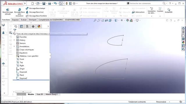This screenshot has height=104, width=186.
Task: Click the Rebuild traffic light icon
Action: click(67, 3)
